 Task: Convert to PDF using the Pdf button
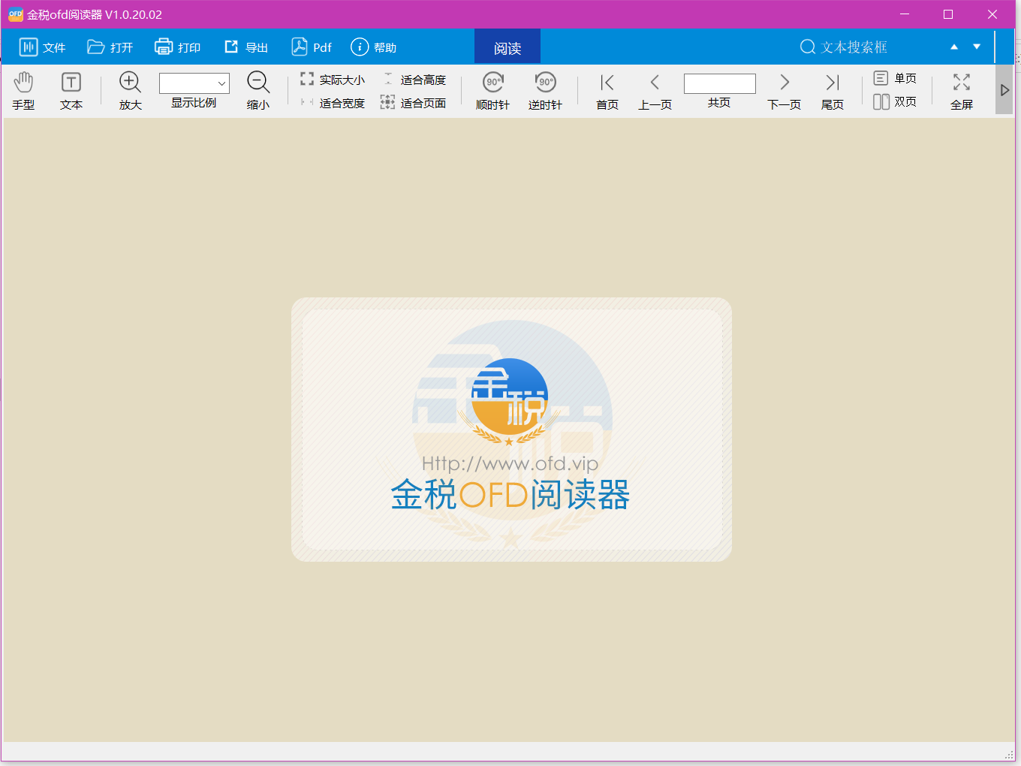coord(311,46)
